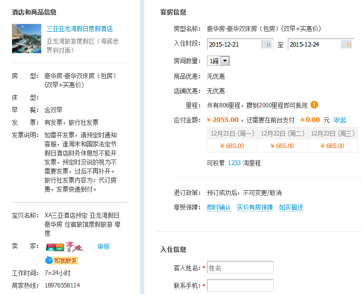
Task: Click the seller shop logo image
Action: click(x=65, y=247)
